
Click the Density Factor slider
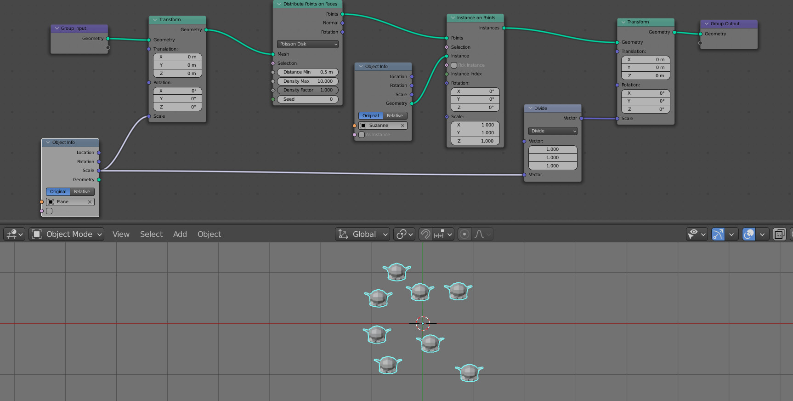pyautogui.click(x=308, y=90)
